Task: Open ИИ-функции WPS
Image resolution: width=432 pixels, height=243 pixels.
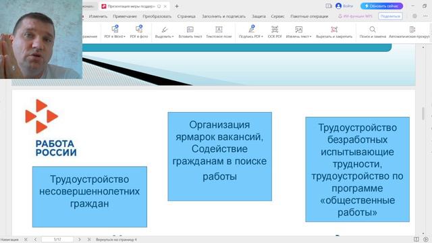Action: [355, 16]
